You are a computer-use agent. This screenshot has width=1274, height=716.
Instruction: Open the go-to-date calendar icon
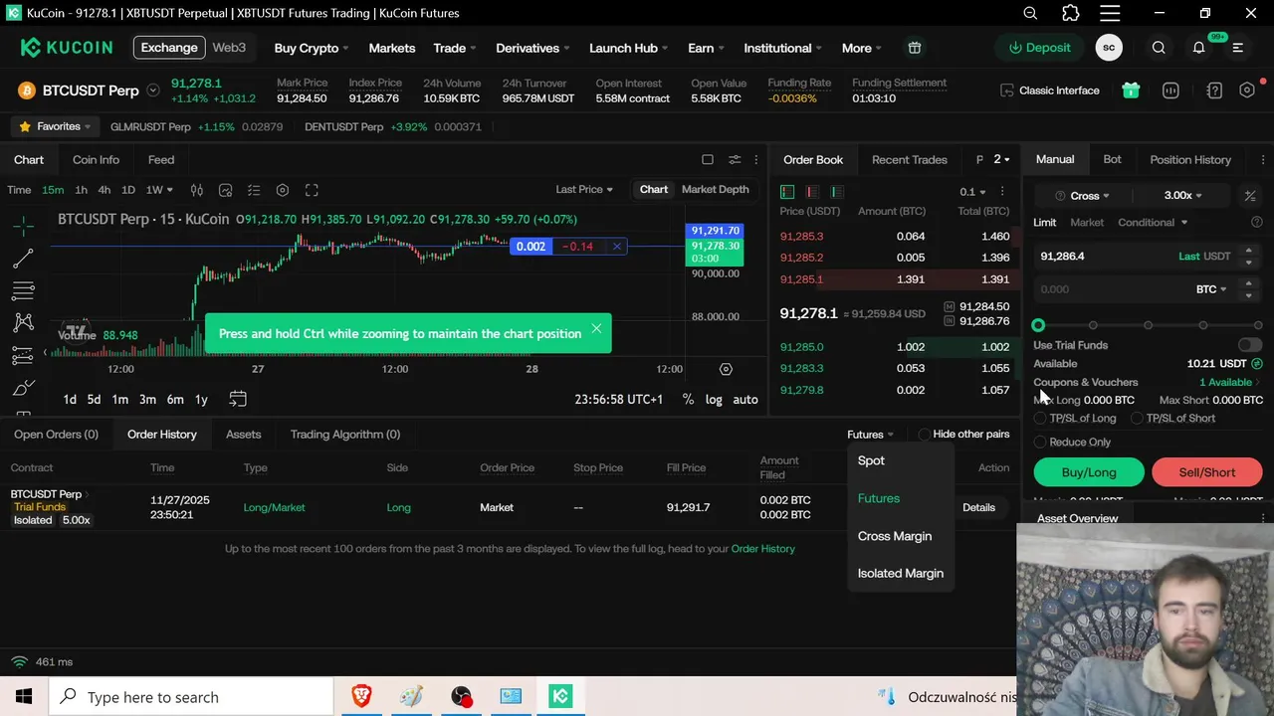238,399
